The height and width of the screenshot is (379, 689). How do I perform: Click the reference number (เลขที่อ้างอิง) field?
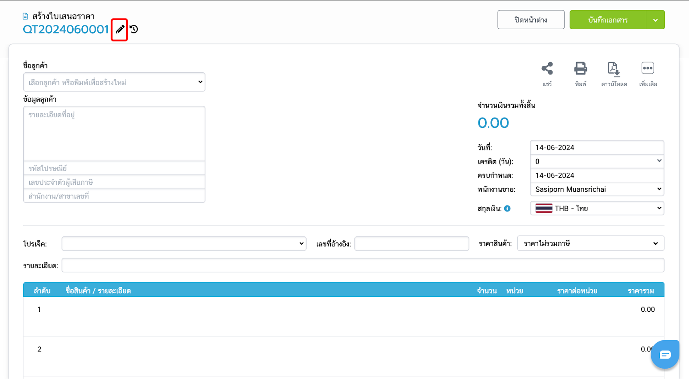411,243
